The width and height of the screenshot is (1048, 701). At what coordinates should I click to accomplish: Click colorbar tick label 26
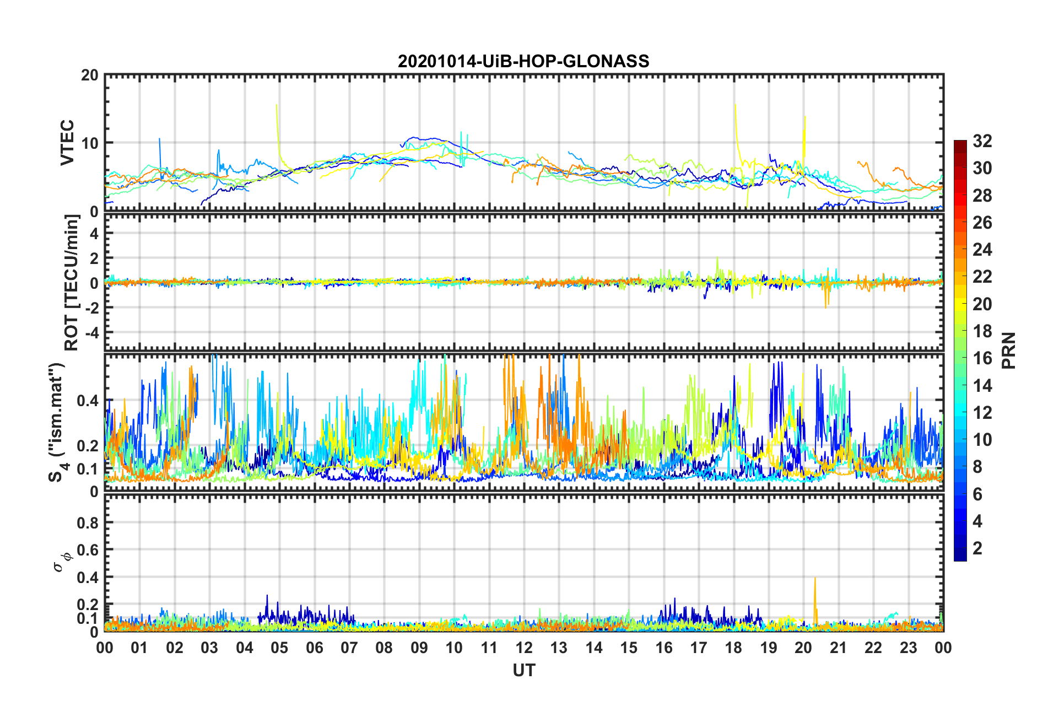(982, 223)
